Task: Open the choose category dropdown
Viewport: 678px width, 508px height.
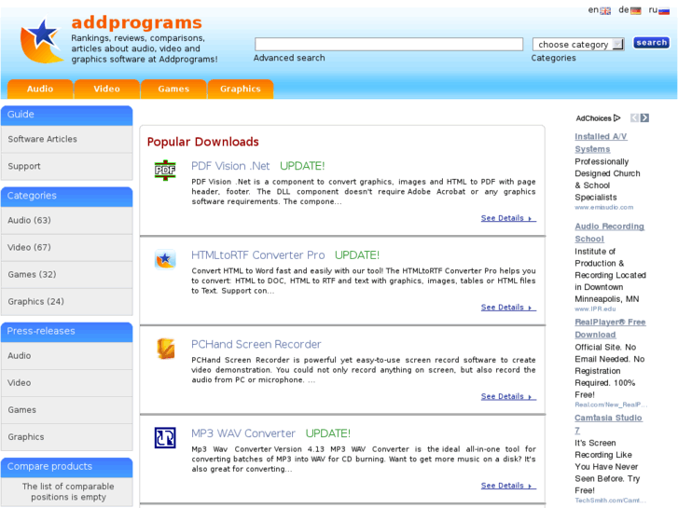Action: [578, 44]
